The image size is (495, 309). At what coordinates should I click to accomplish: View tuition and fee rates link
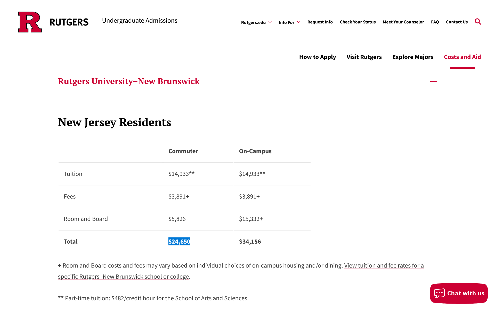pyautogui.click(x=241, y=271)
